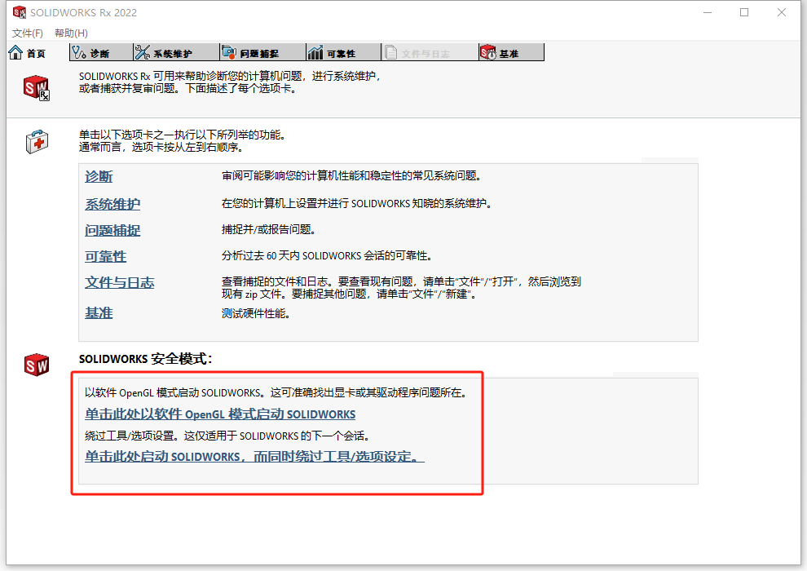Click the 问题捕捉 link
The image size is (807, 571).
coord(112,230)
